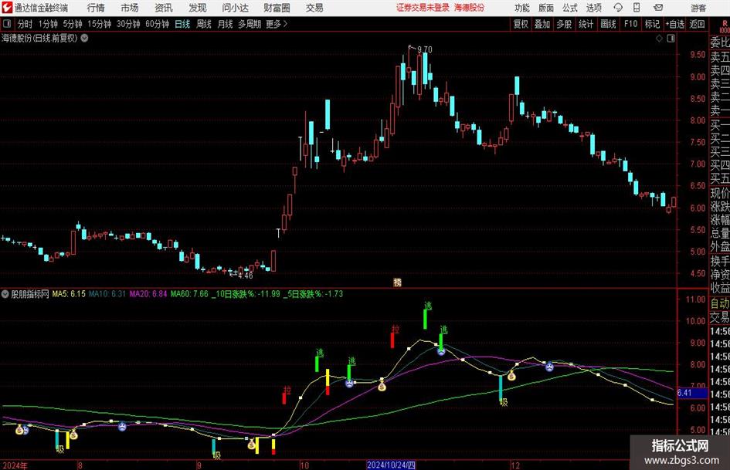This screenshot has width=730, height=470.
Task: Click the 统计 statistics button
Action: tap(586, 24)
